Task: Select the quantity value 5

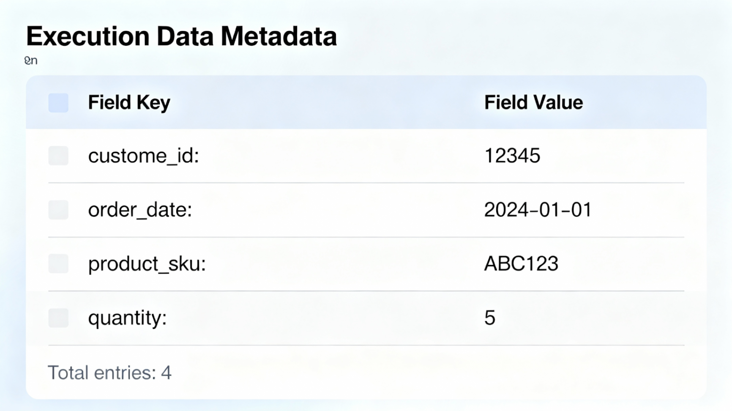Action: pyautogui.click(x=489, y=318)
